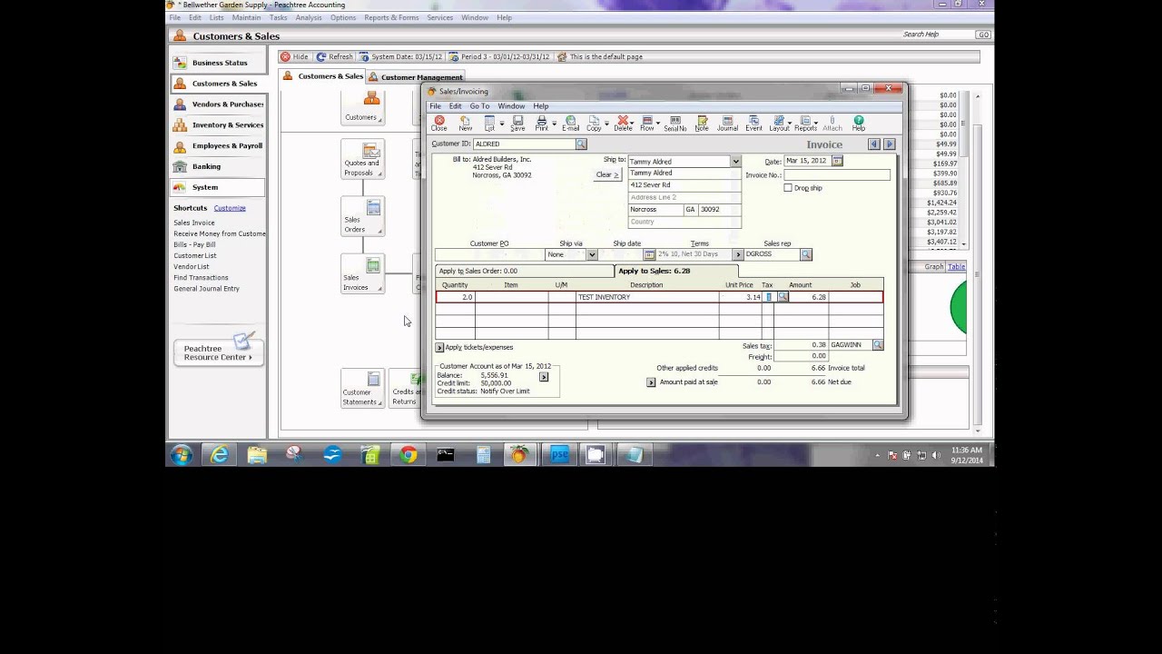Screen dimensions: 1162x654
Task: Open the Customer ID lookup magnifier
Action: (581, 144)
